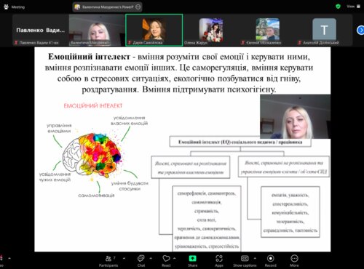
Task: Click the red ЕМОЦІЙНИЙ ІНТЕЛЕКТ heading
Action: [x=93, y=105]
